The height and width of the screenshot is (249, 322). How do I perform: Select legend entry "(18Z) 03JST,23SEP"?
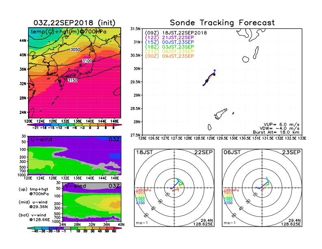tap(170, 47)
